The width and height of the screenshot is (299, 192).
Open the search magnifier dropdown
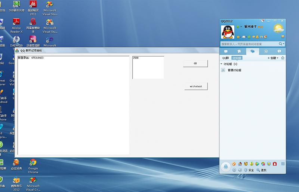tap(282, 44)
